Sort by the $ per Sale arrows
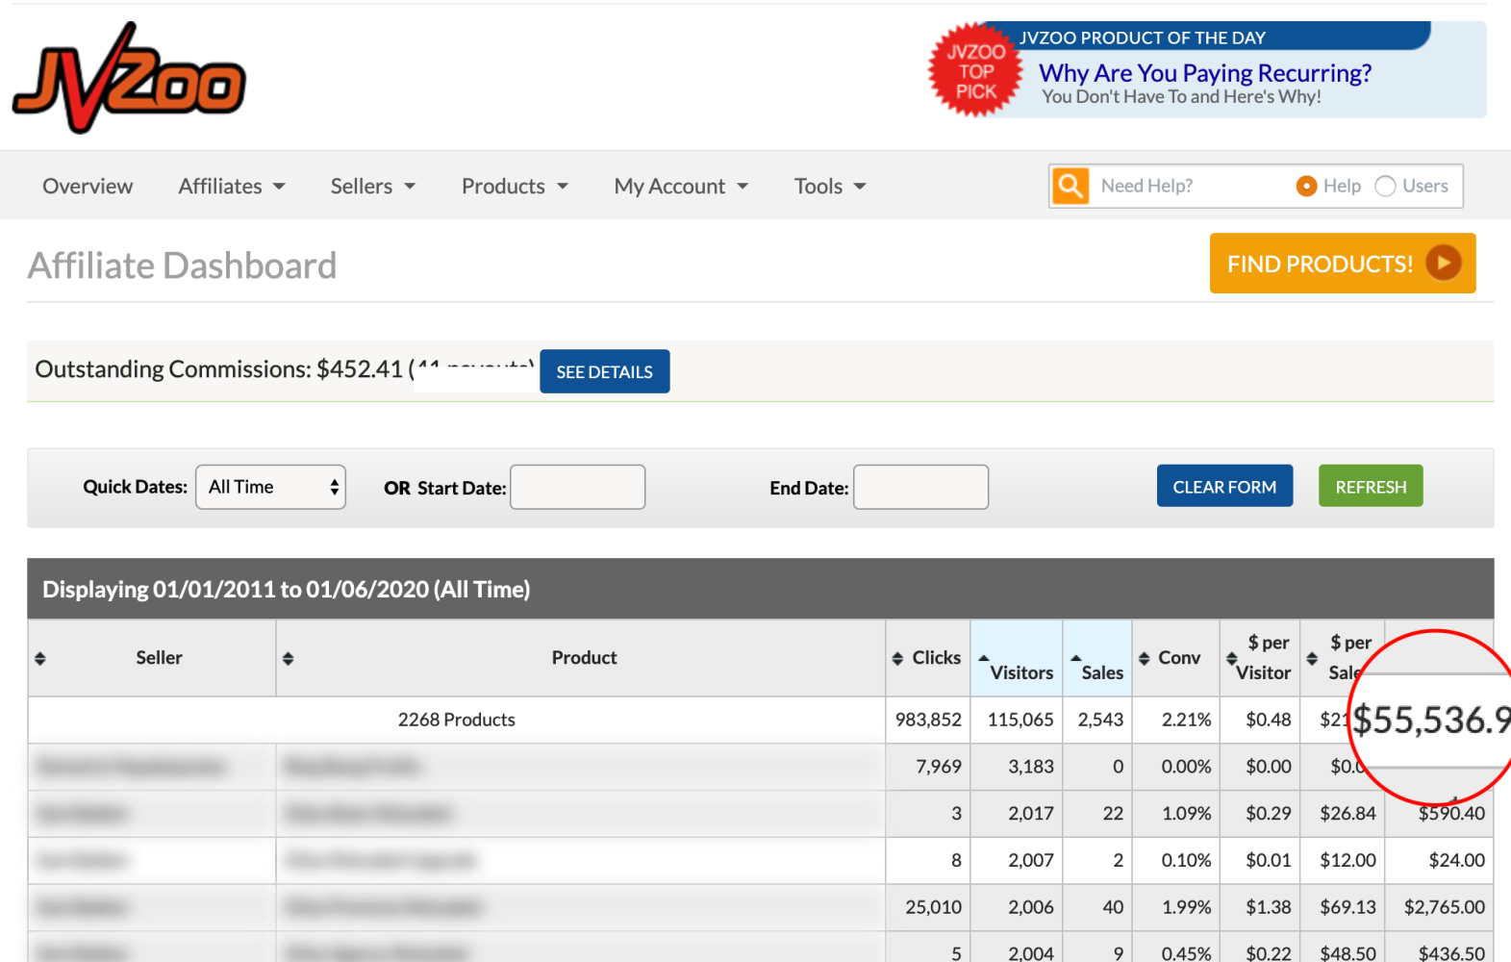The height and width of the screenshot is (962, 1511). [1312, 658]
